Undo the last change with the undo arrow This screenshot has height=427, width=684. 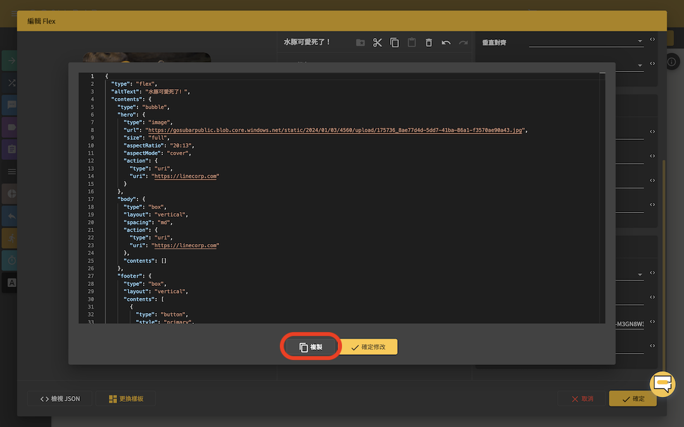click(446, 42)
